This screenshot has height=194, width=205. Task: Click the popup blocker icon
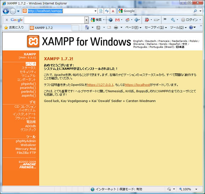pyautogui.click(x=147, y=20)
